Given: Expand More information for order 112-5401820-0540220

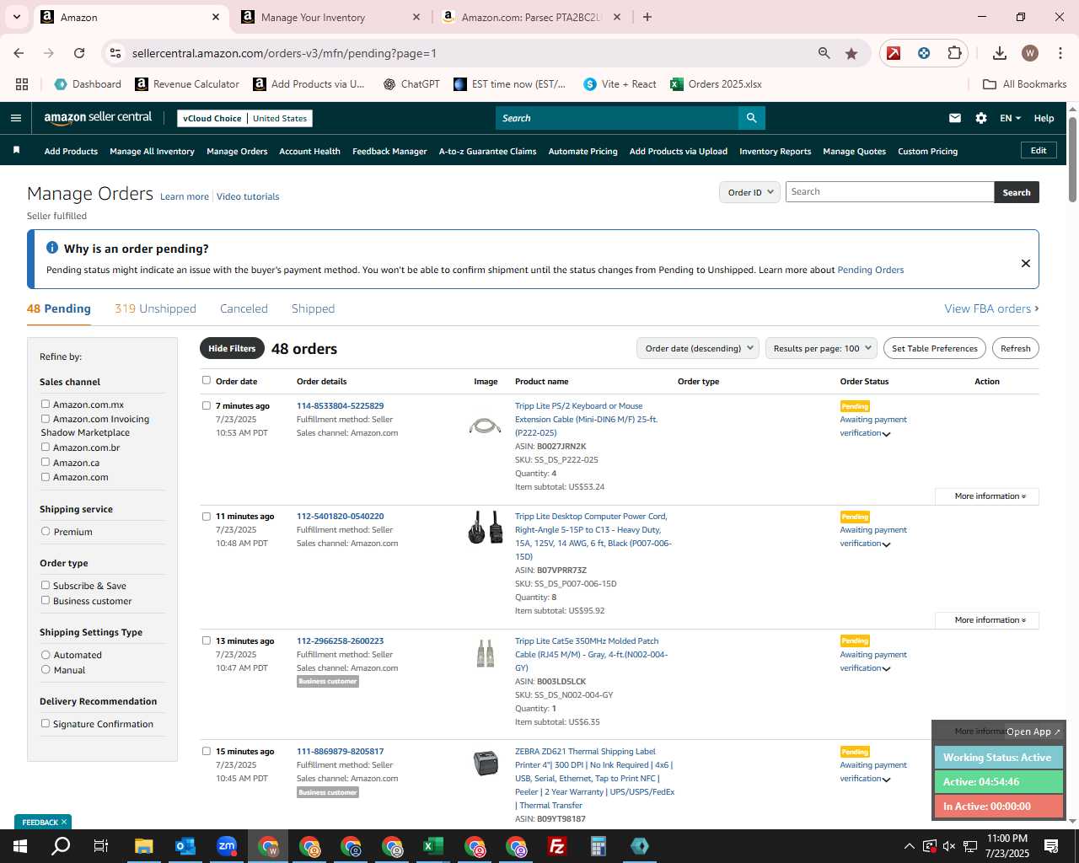Looking at the screenshot, I should pos(987,620).
